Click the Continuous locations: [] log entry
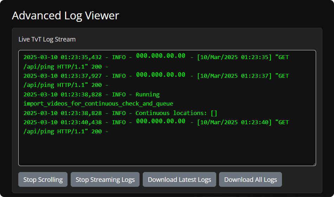Image resolution: width=334 pixels, height=197 pixels. click(176, 113)
